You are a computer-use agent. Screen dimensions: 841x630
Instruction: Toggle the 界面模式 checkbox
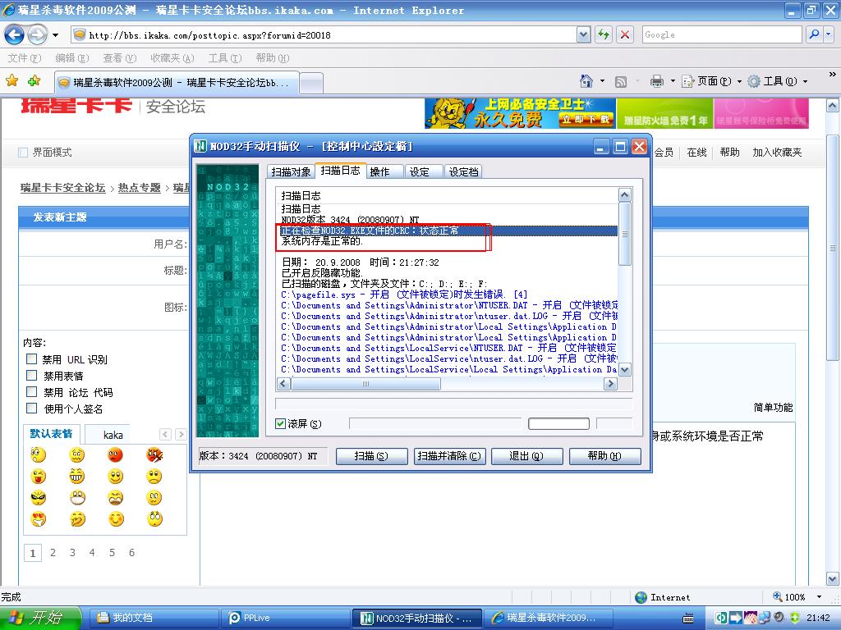click(x=23, y=153)
